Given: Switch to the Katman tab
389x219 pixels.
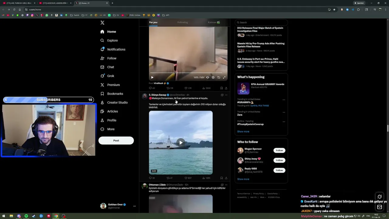Looking at the screenshot, I should coord(214,22).
